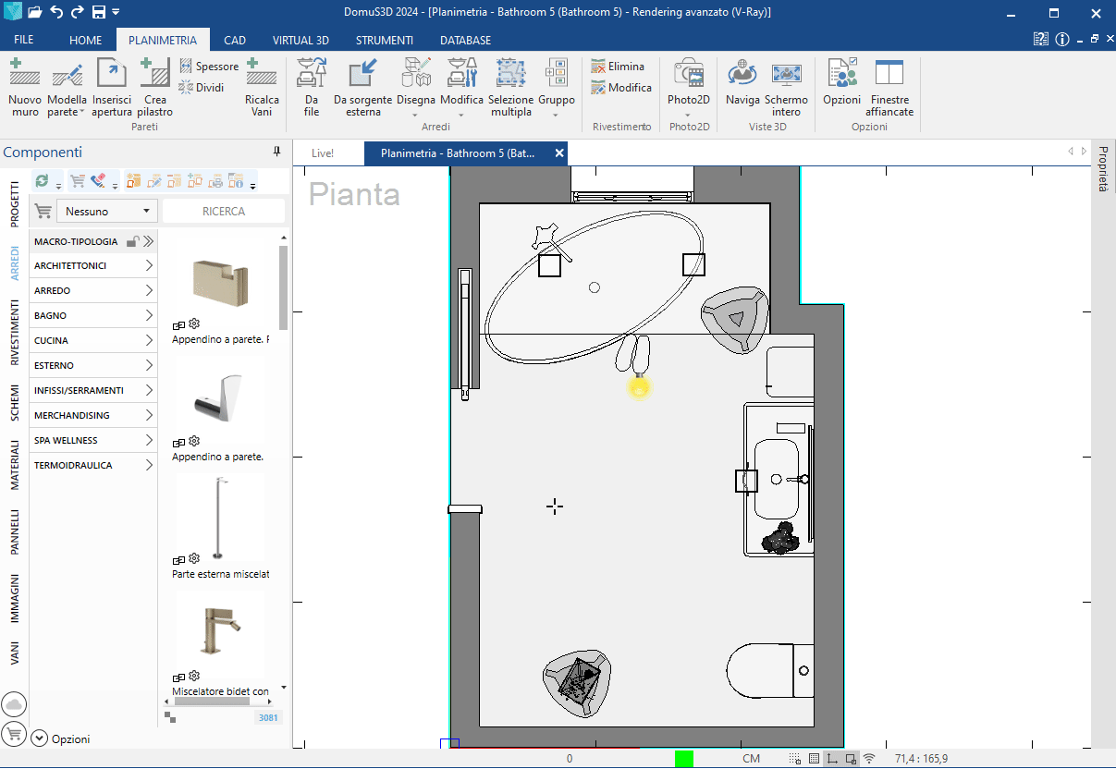
Task: Select Inserisci apertura
Action: click(x=112, y=87)
